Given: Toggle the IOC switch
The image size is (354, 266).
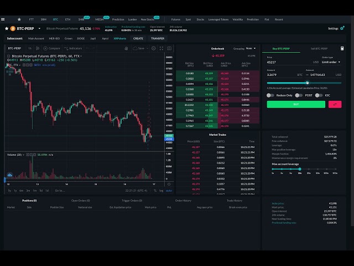Looking at the screenshot, I should coord(319,95).
